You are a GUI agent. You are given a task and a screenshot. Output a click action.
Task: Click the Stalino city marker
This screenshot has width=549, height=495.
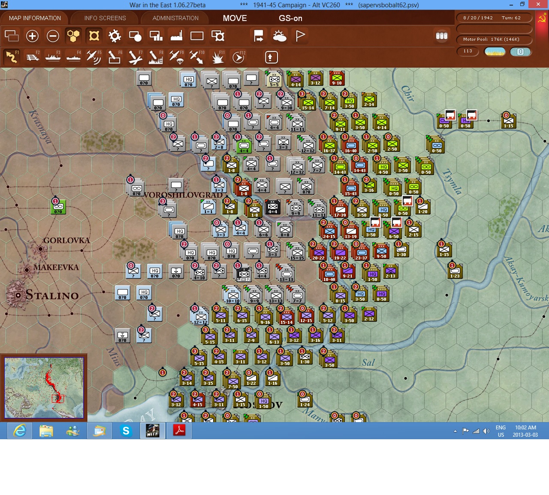pyautogui.click(x=18, y=295)
